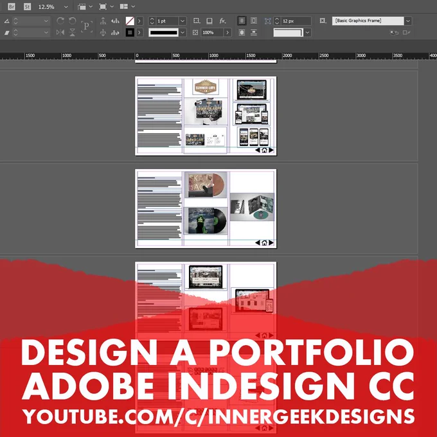The height and width of the screenshot is (437, 437).
Task: Select Wrap Around Bounding Box
Action: pos(254,21)
